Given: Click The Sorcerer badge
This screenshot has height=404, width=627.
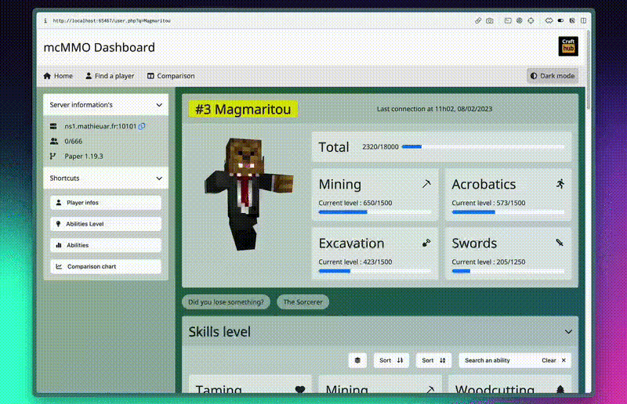Looking at the screenshot, I should [303, 301].
